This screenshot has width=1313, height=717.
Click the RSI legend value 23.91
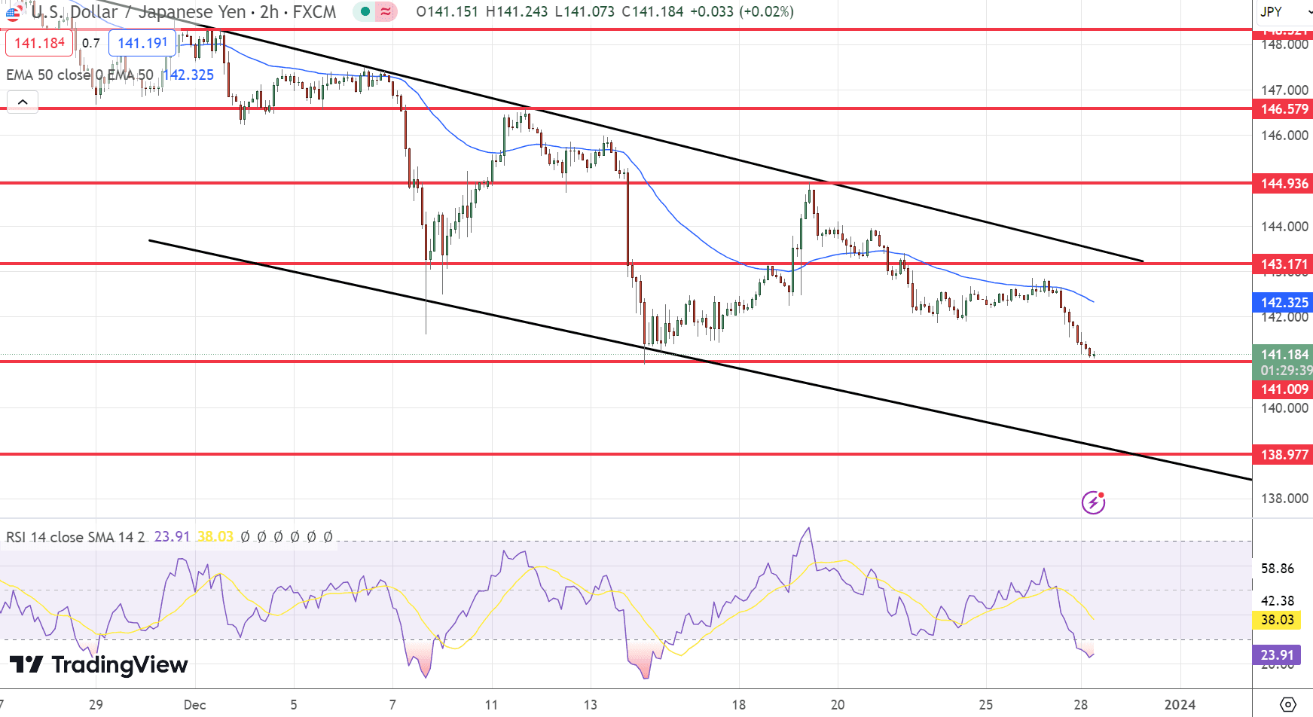click(x=172, y=537)
